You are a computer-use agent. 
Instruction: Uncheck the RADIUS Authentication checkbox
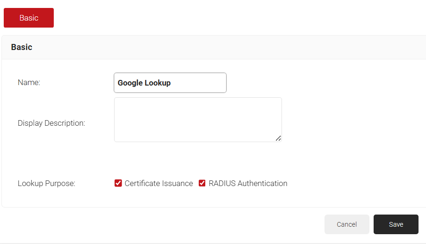point(202,183)
